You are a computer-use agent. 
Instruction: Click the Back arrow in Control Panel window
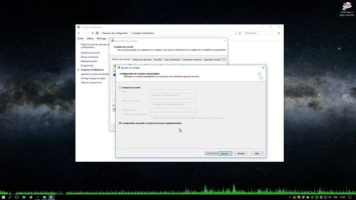(79, 33)
